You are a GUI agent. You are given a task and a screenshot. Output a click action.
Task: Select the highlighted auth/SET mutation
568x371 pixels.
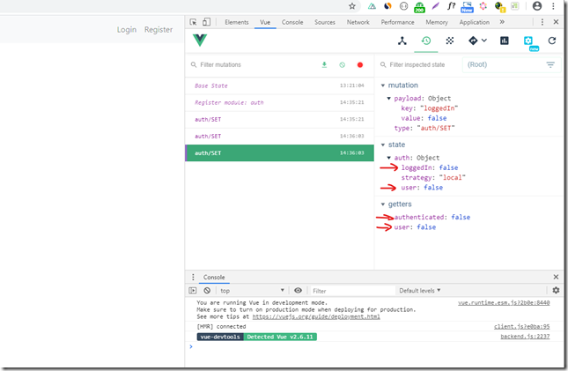(x=279, y=153)
